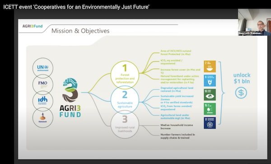This screenshot has height=164, width=271.
Task: Select the FMO logo circle
Action: [43, 84]
